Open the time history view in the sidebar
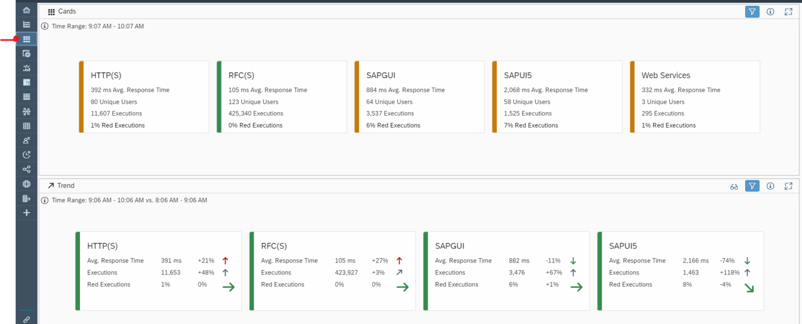The height and width of the screenshot is (324, 802). [26, 154]
